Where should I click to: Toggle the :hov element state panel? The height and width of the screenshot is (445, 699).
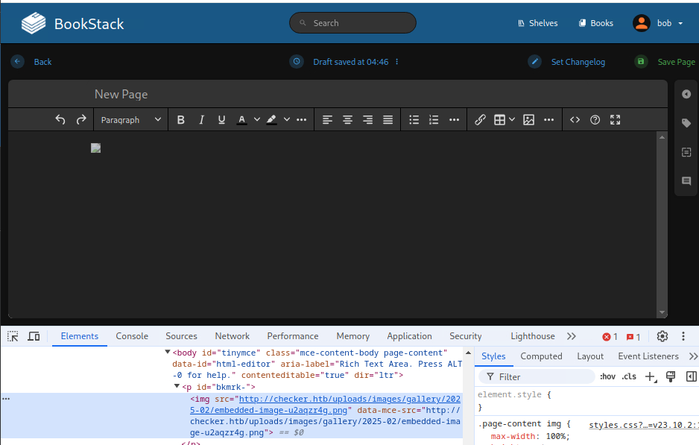tap(607, 376)
